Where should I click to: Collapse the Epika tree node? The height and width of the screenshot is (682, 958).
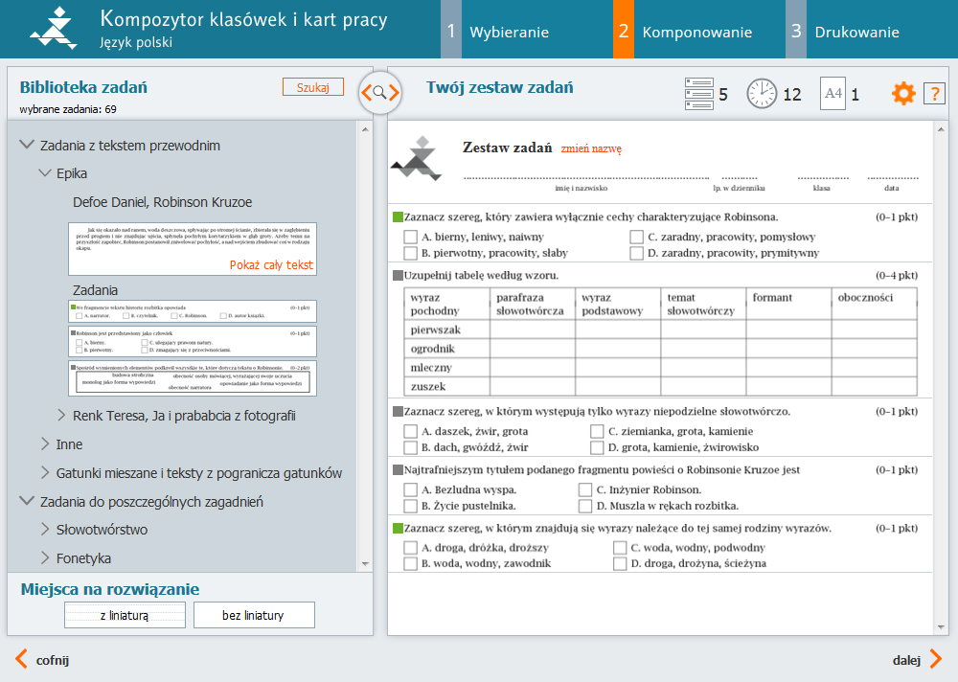[x=45, y=173]
